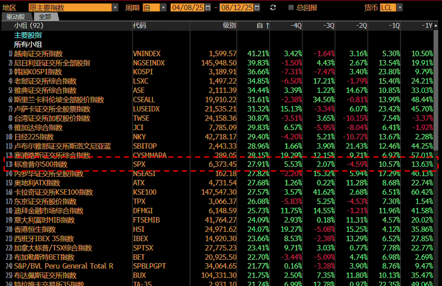The height and width of the screenshot is (286, 442).
Task: Click ticker code NKY
Action: (139, 137)
